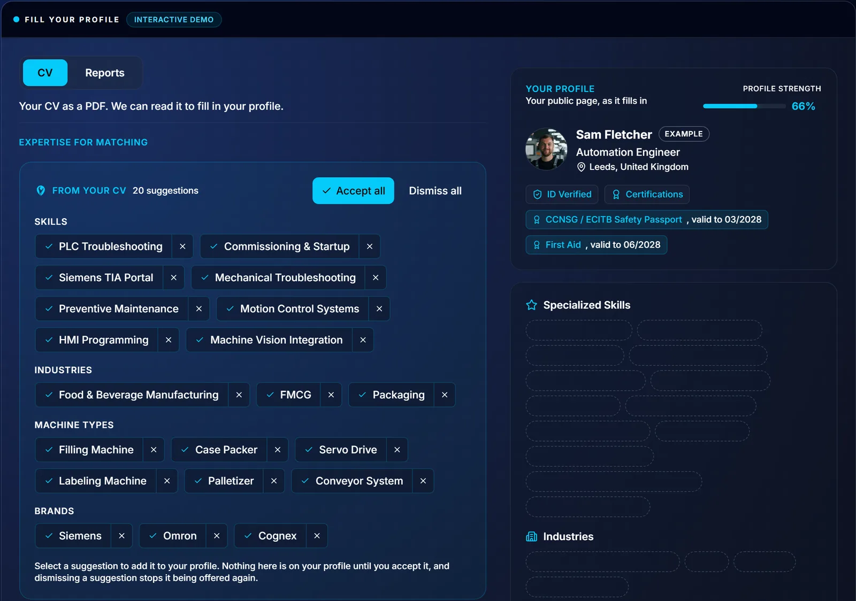856x601 pixels.
Task: Select the First Aid certification
Action: 597,245
